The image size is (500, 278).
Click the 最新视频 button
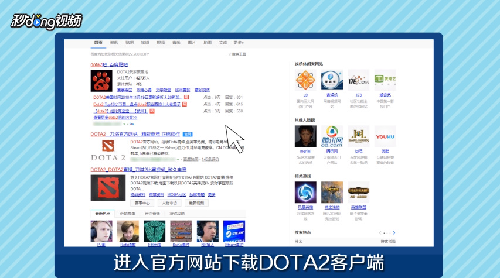196,203
